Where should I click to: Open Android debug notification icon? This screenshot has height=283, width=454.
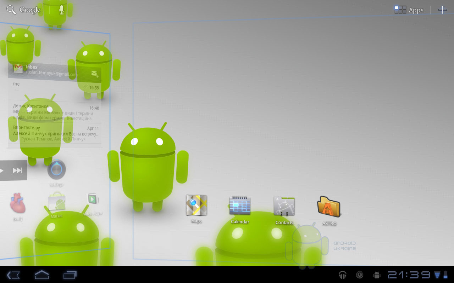coord(377,275)
